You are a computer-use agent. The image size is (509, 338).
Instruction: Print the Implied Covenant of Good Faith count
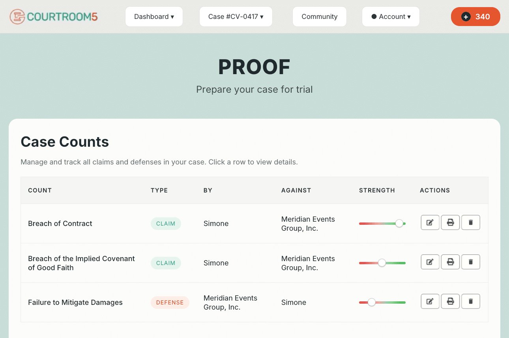[x=450, y=262]
